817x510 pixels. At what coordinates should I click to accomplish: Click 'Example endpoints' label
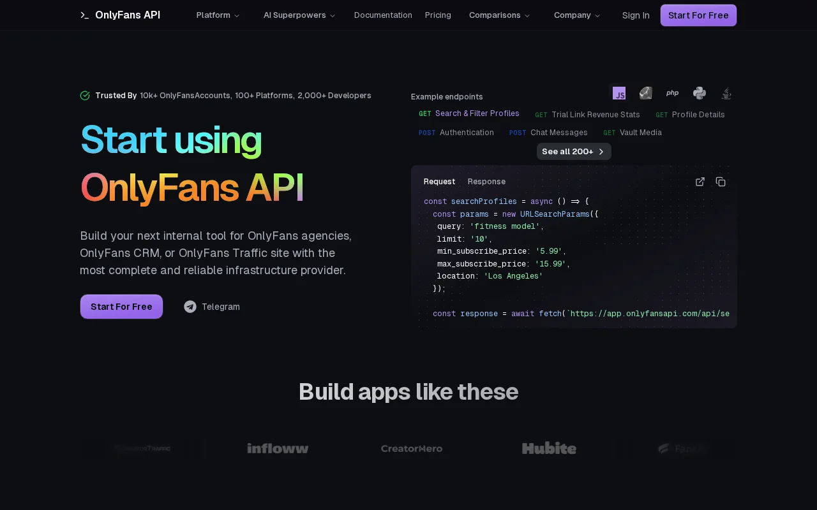point(447,97)
